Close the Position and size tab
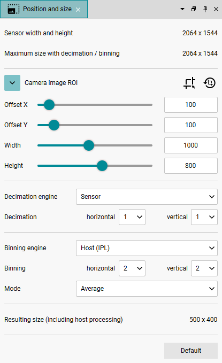The image size is (222, 363). tap(78, 10)
